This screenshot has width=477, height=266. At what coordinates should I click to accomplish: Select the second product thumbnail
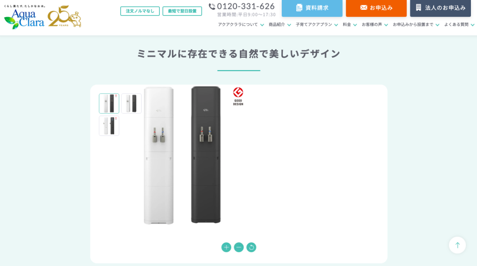(131, 104)
